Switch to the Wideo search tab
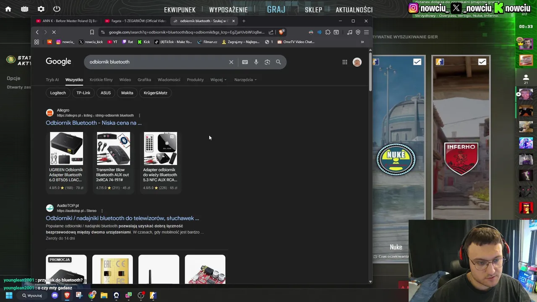This screenshot has width=537, height=302. pyautogui.click(x=125, y=80)
